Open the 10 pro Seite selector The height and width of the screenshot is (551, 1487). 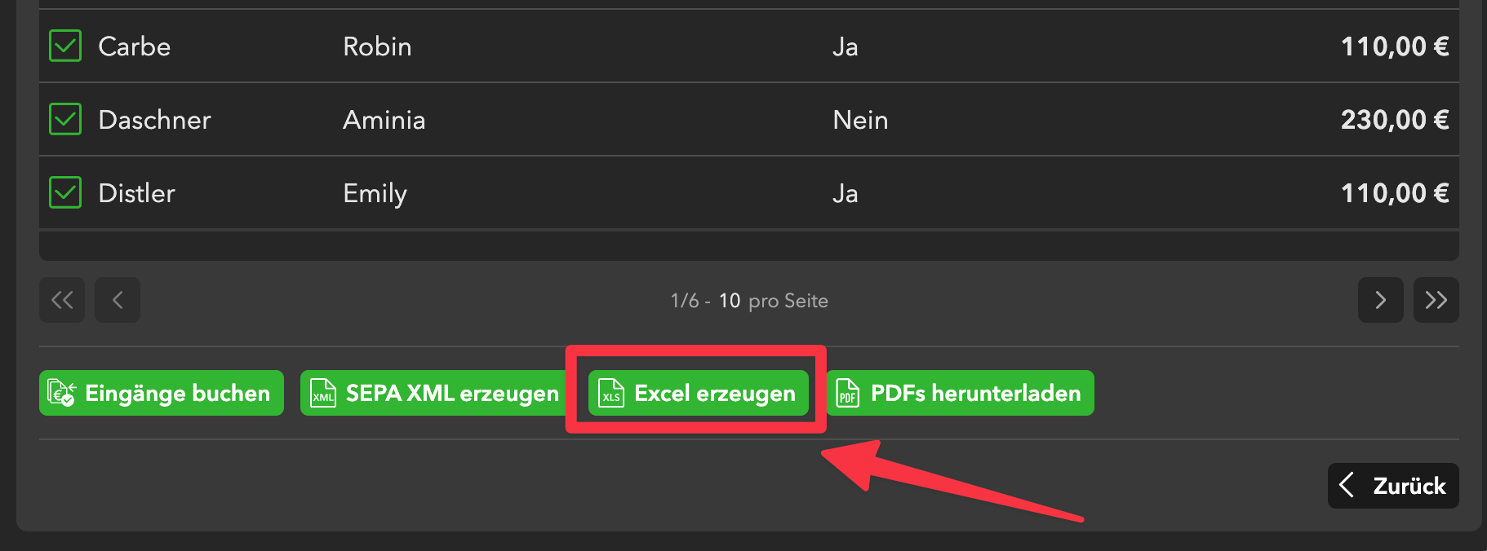click(x=730, y=301)
